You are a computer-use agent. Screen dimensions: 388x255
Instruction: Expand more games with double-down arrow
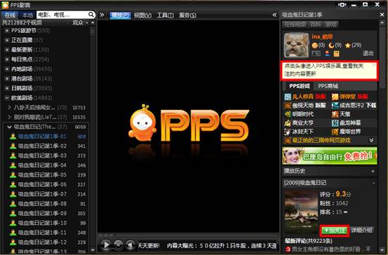[x=371, y=140]
